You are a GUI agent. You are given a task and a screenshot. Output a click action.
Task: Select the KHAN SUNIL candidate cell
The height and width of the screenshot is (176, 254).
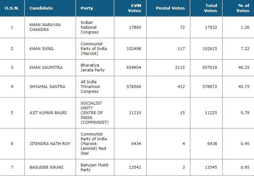(x=42, y=48)
